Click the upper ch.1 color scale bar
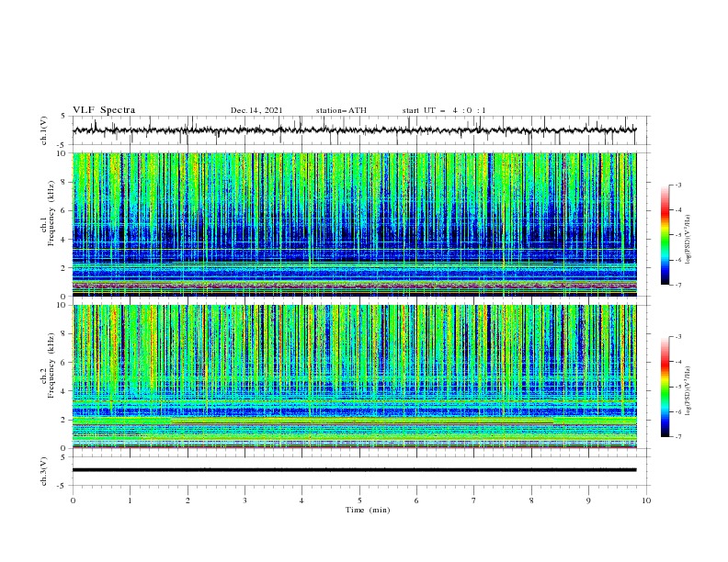This screenshot has width=728, height=562. 665,235
